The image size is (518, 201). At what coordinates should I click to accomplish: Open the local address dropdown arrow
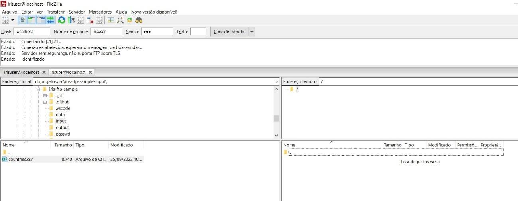(x=277, y=81)
